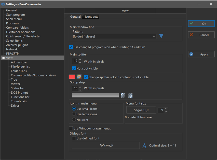Click the gray gradient Go up strip bar
The width and height of the screenshot is (217, 160).
pos(95,95)
